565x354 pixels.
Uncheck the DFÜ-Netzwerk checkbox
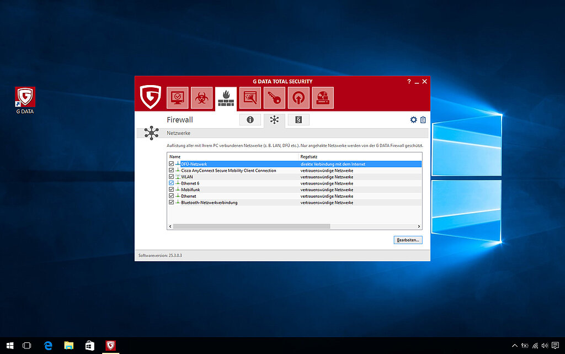click(171, 164)
